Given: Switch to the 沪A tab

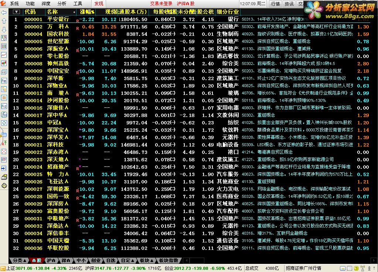Looking at the screenshot, I should (51, 261).
